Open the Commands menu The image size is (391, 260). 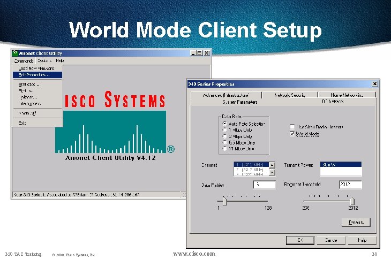coord(24,61)
